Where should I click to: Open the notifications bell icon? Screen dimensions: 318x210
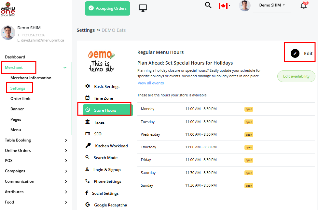[x=303, y=6]
